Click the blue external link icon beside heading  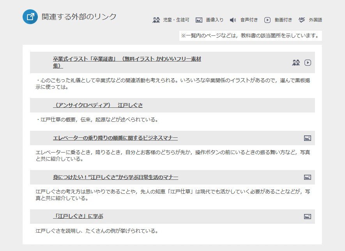click(x=30, y=17)
